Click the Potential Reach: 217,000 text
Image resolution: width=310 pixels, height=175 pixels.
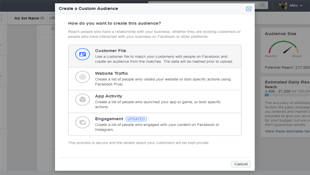pos(287,67)
